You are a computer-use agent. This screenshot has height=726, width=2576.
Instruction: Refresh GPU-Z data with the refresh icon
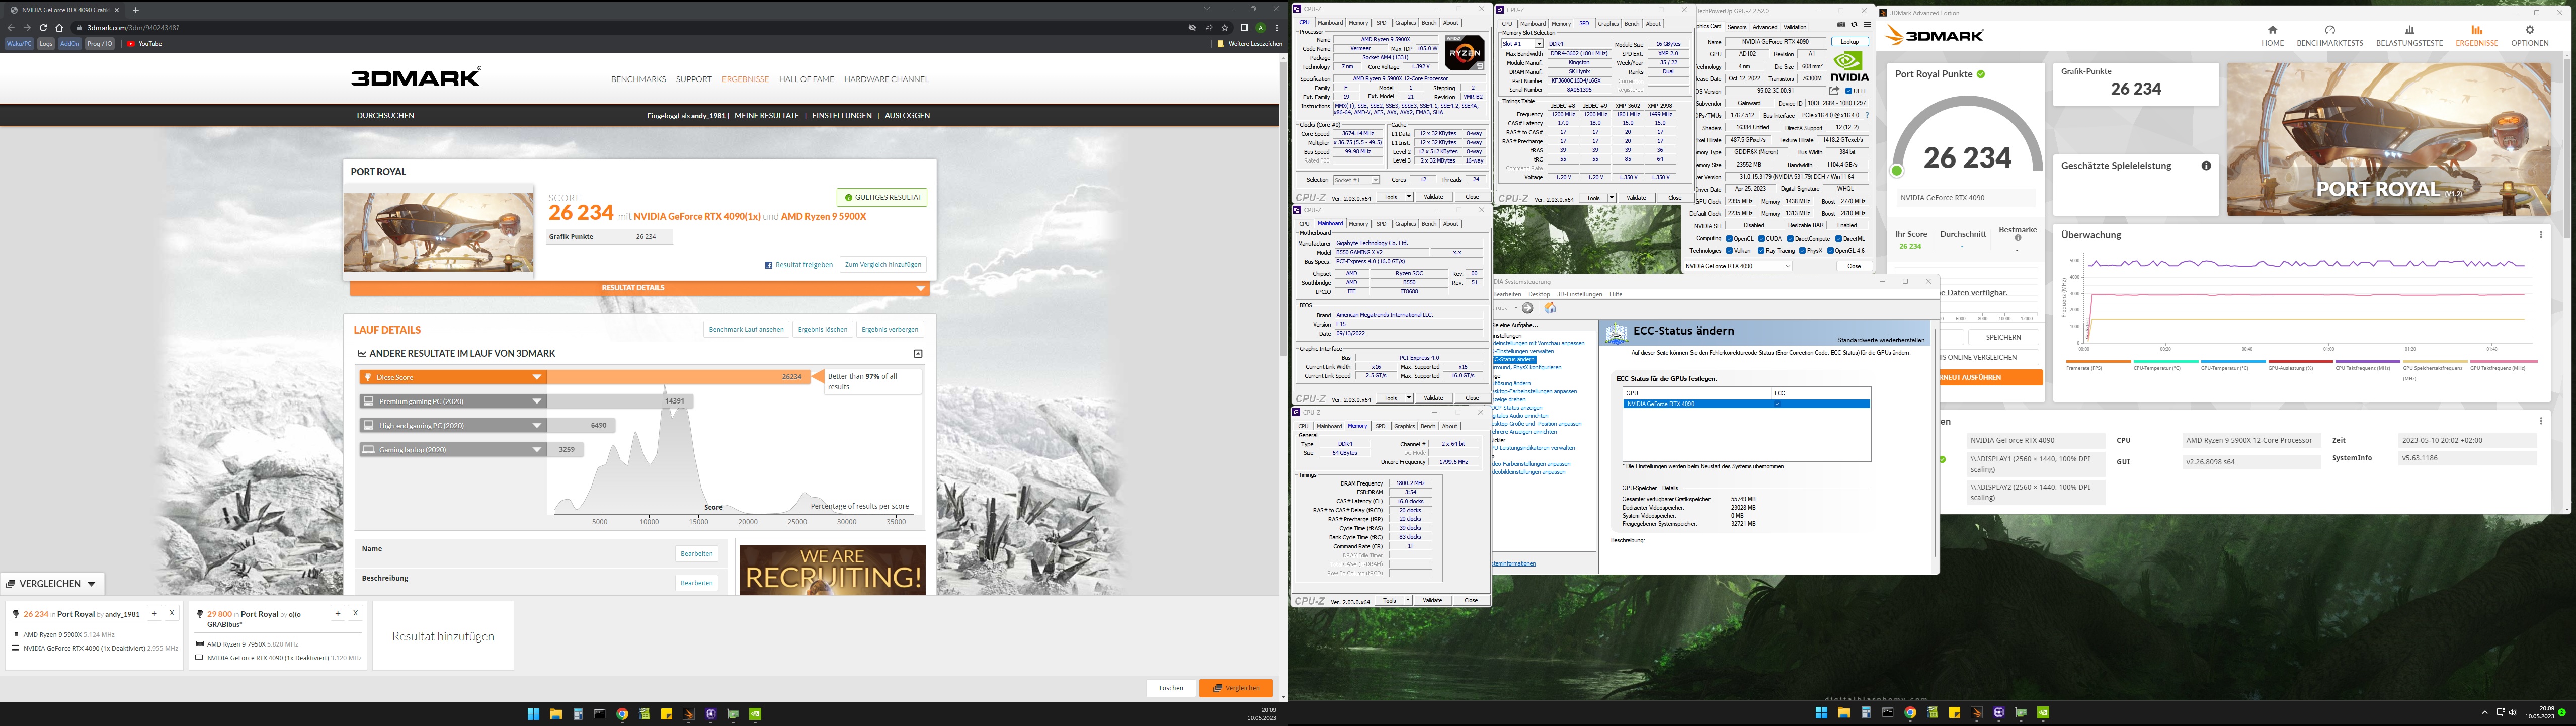tap(1854, 25)
